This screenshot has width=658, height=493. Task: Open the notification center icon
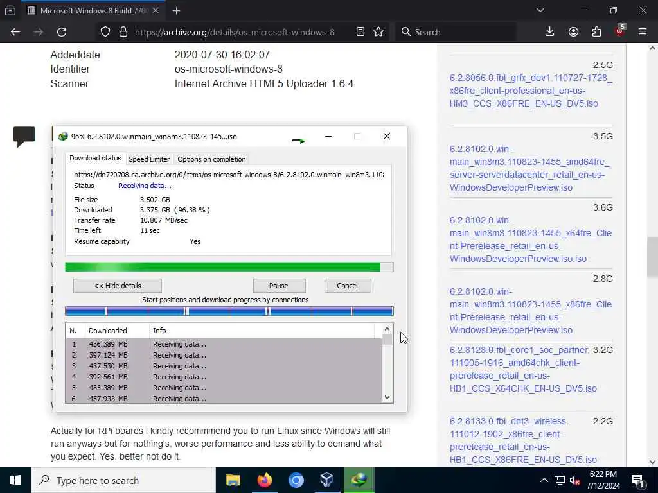[x=637, y=480]
